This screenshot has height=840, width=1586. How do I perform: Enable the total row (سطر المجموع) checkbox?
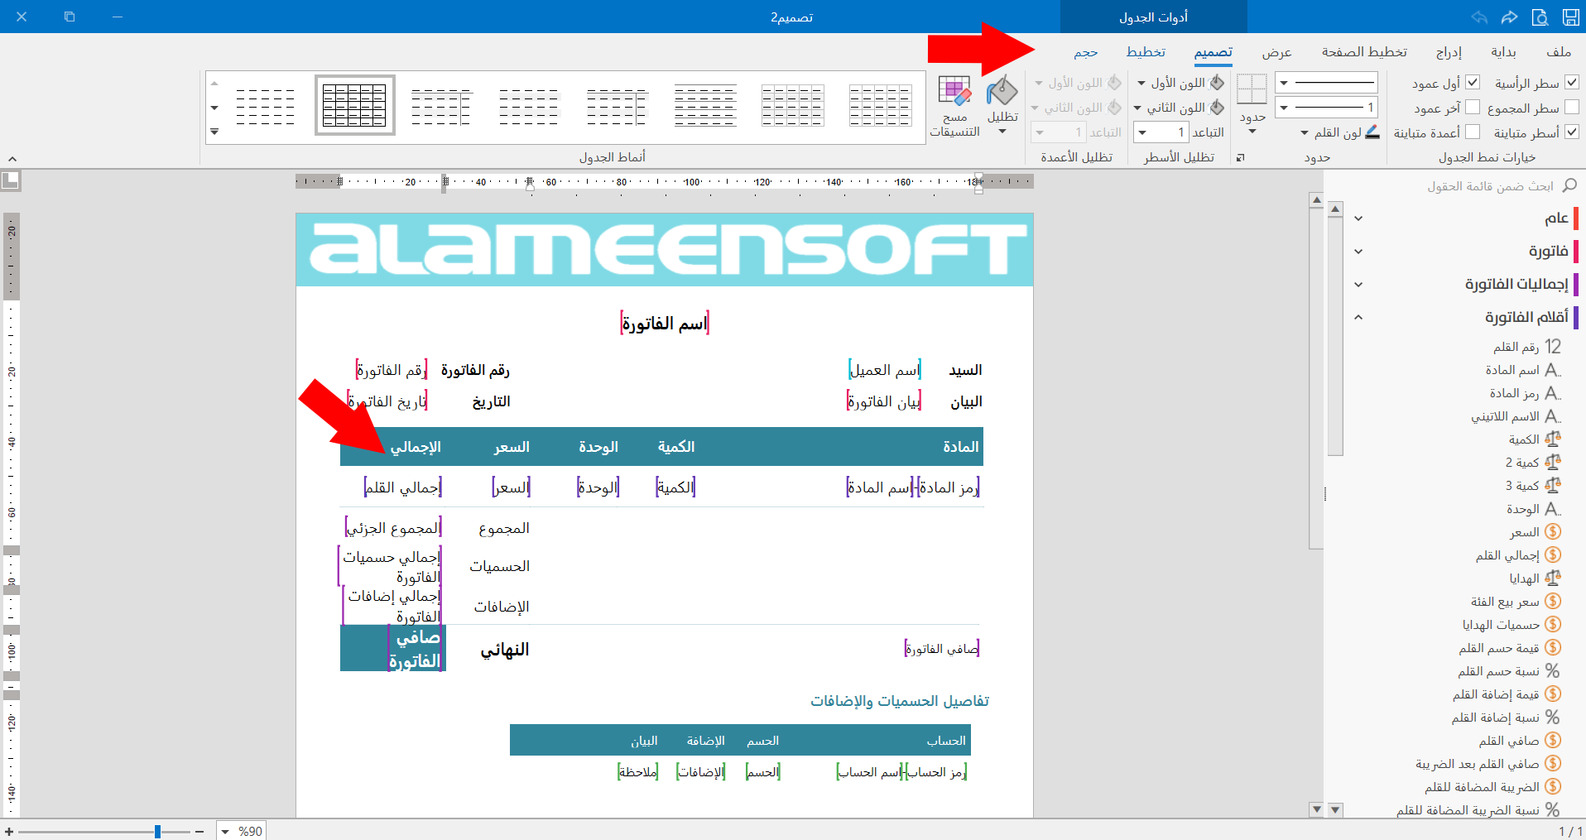[1572, 108]
